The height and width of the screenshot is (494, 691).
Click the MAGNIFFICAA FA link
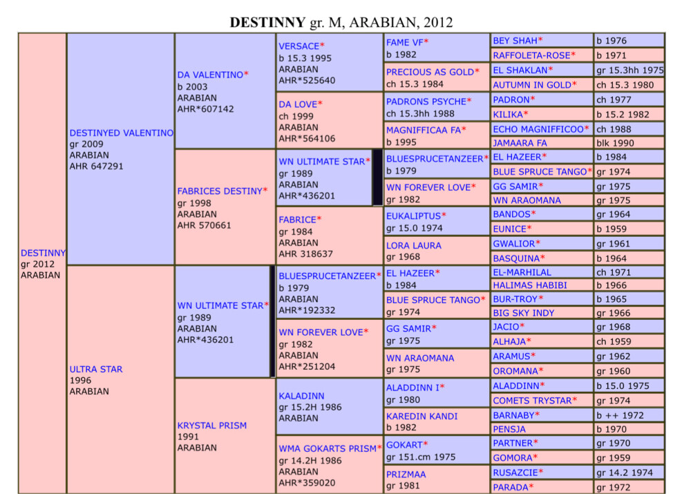[x=424, y=130]
